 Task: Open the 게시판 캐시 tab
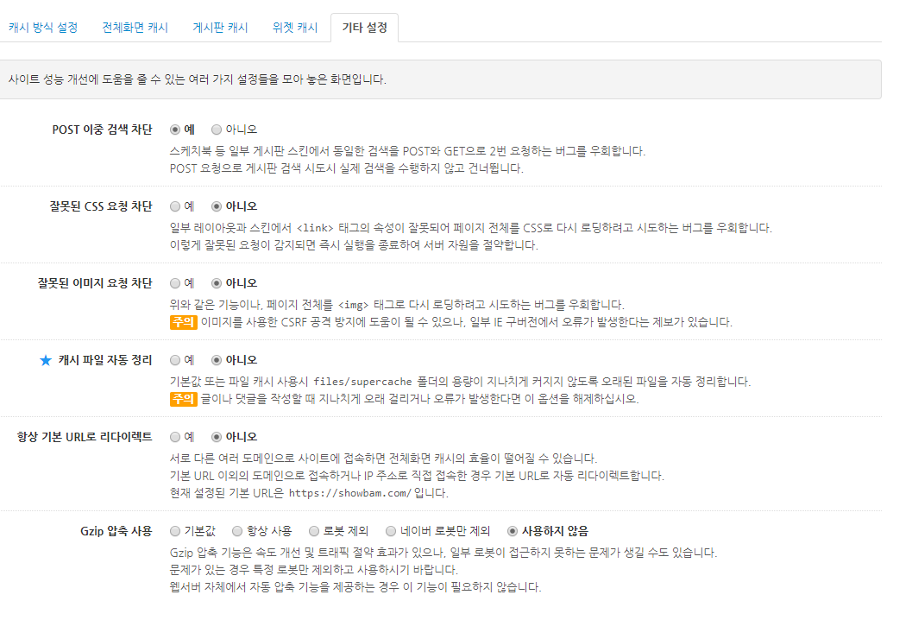220,28
